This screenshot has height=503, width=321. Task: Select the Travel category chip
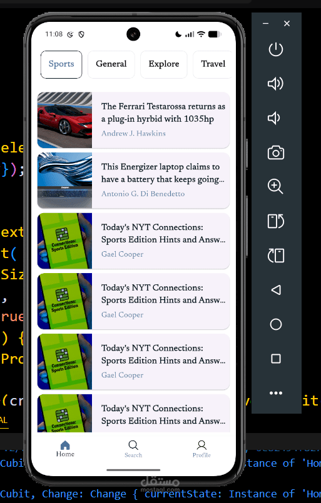[212, 64]
